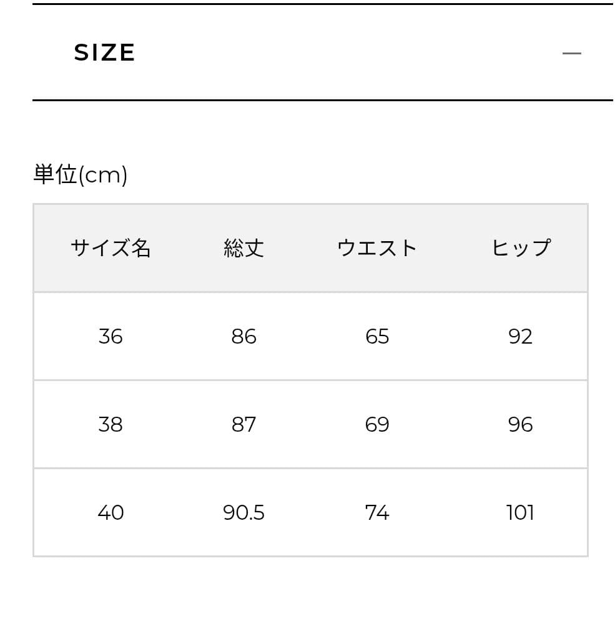Click size 38 in the size table
Screen dimensions: 615x626
click(111, 425)
